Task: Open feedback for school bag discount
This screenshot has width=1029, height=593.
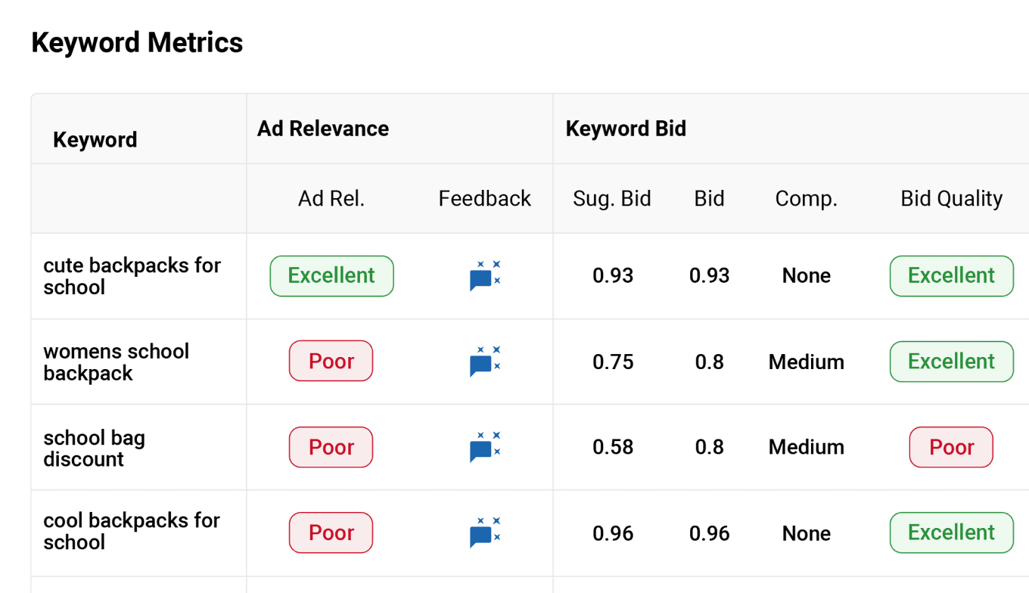Action: 484,447
